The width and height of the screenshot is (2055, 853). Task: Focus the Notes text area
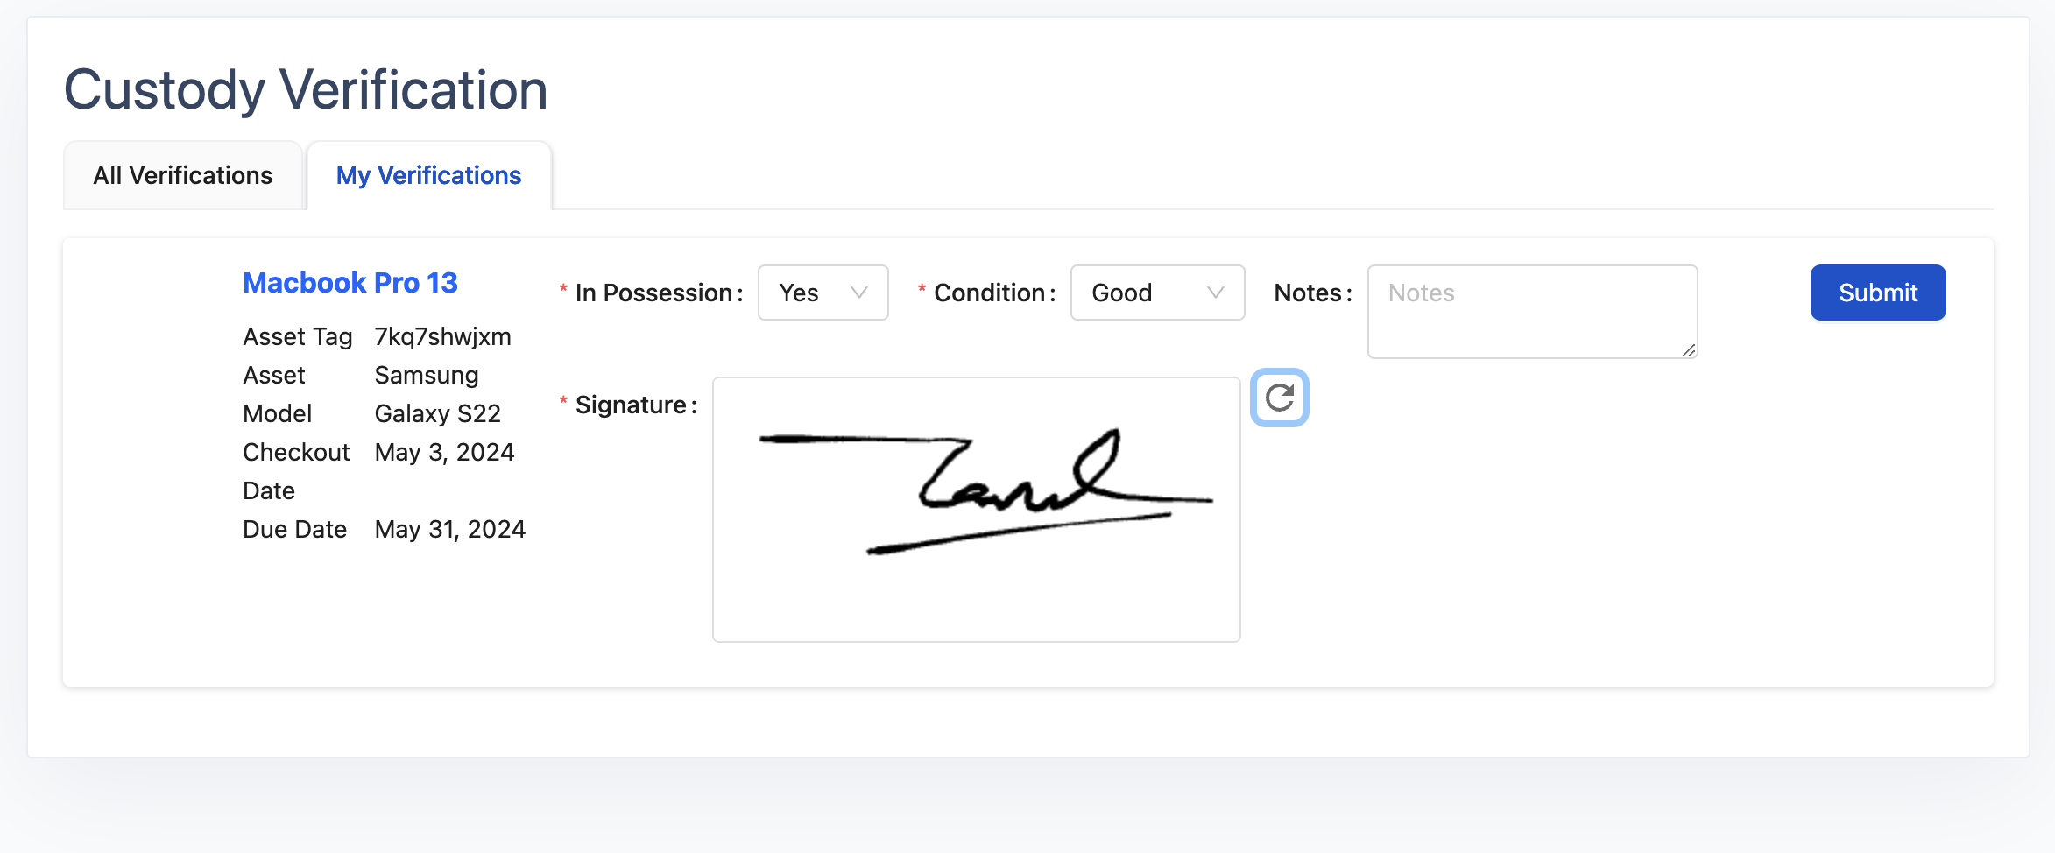coord(1531,311)
